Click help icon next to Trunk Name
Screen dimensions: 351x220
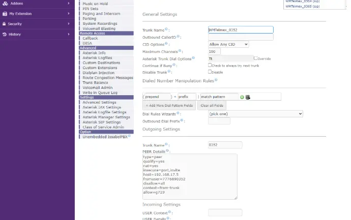click(167, 30)
